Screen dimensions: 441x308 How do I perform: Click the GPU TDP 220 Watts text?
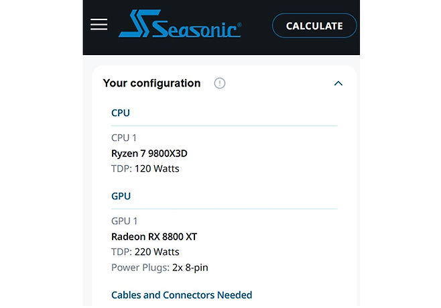pyautogui.click(x=145, y=252)
